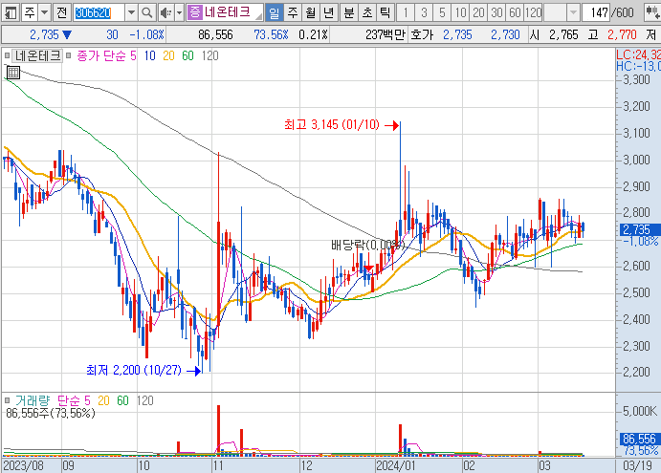Screen dimensions: 661x473
Task: Click current price 2,735 in quote bar
Action: [44, 34]
